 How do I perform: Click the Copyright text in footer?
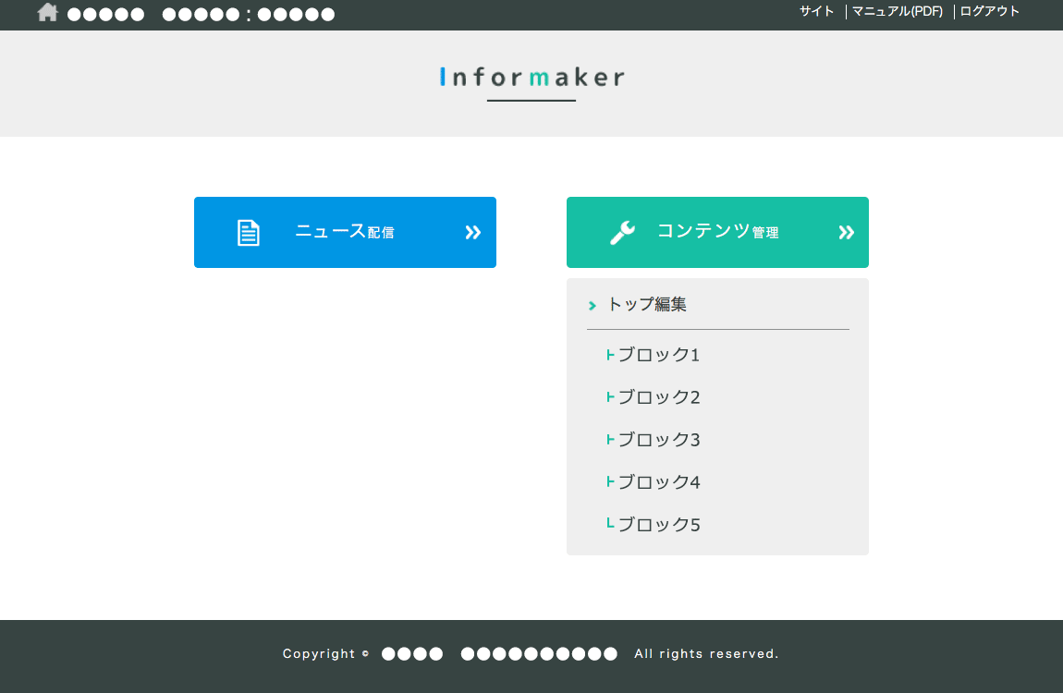319,653
